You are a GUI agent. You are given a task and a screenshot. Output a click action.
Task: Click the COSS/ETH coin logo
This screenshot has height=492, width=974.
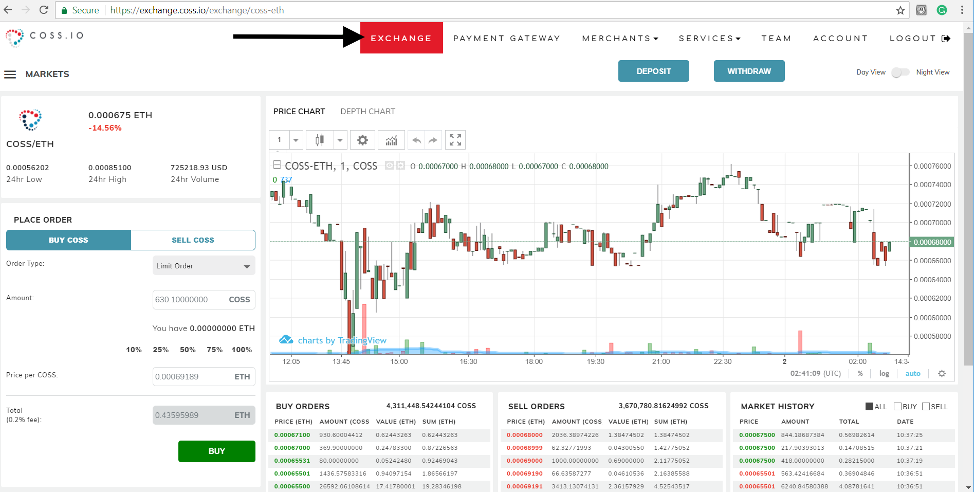pos(30,120)
